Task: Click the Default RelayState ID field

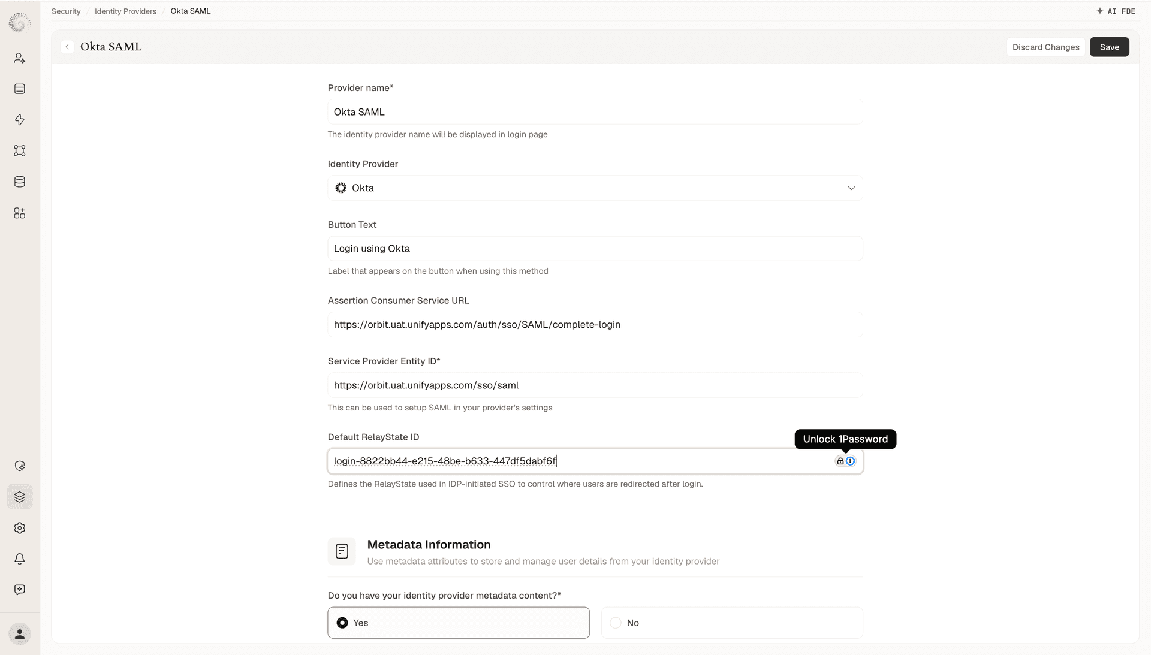Action: coord(595,461)
